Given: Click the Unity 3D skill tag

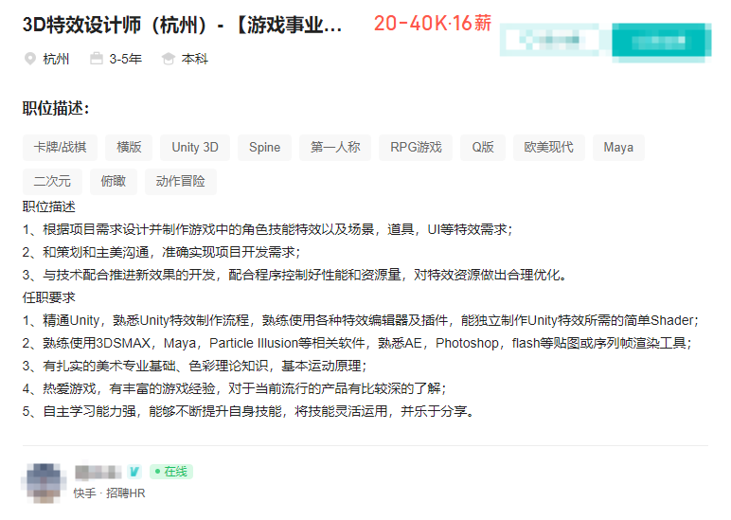Looking at the screenshot, I should (195, 147).
